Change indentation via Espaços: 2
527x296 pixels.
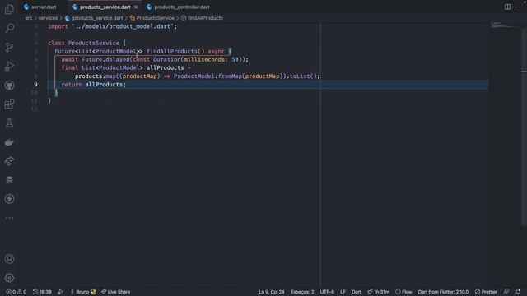pos(302,292)
